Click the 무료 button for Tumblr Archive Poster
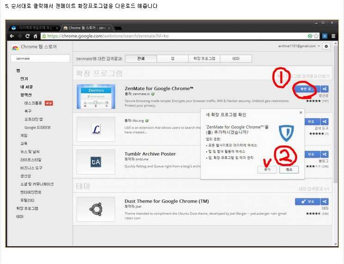The image size is (344, 264). [312, 154]
